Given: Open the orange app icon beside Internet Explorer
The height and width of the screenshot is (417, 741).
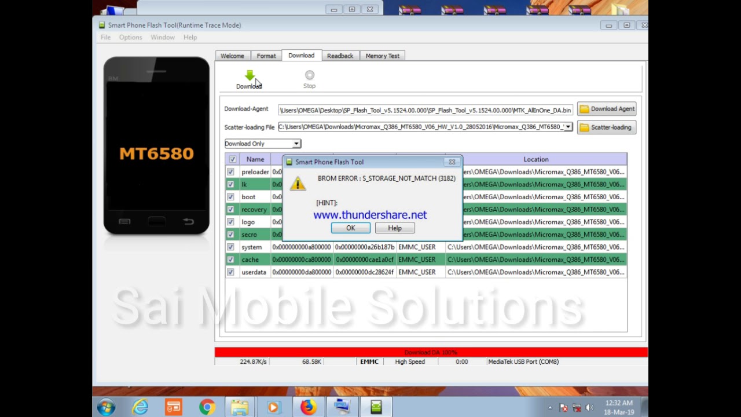Looking at the screenshot, I should 174,407.
